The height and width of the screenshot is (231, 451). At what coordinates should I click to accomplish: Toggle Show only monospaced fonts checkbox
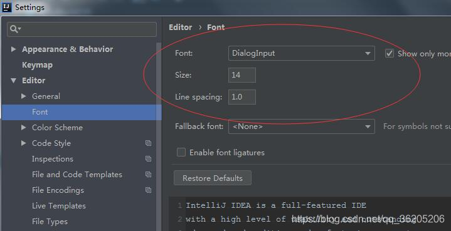pyautogui.click(x=390, y=53)
